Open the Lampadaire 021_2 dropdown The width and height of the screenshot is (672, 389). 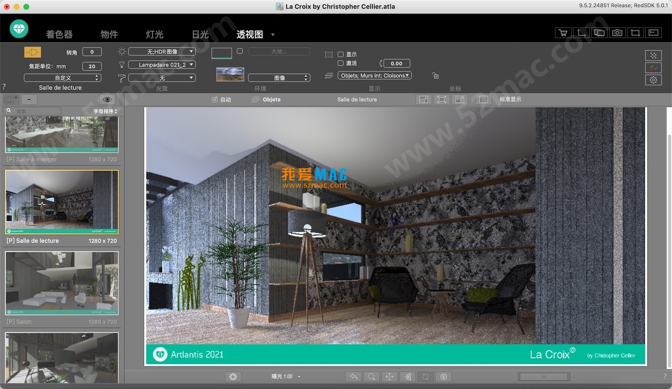162,64
